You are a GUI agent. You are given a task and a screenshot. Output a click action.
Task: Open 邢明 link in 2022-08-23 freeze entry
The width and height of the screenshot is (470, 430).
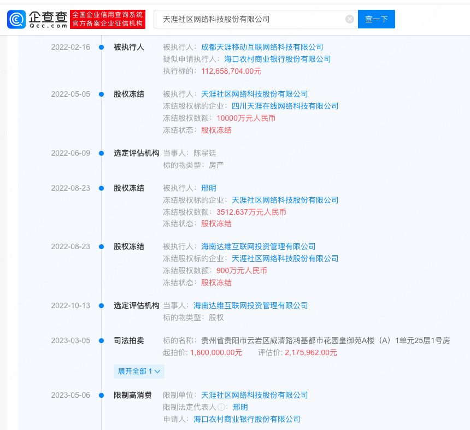point(209,188)
